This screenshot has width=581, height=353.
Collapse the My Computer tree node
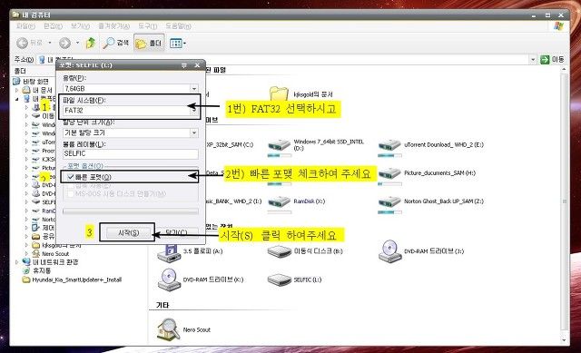[x=16, y=99]
